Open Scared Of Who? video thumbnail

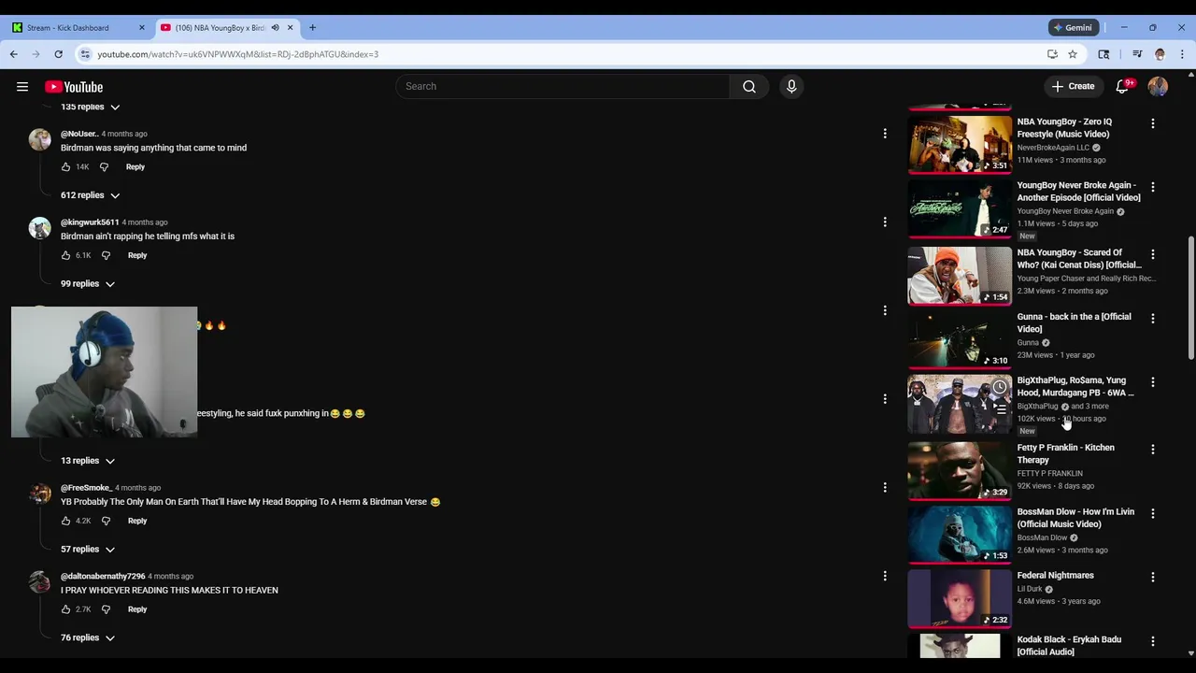(960, 275)
